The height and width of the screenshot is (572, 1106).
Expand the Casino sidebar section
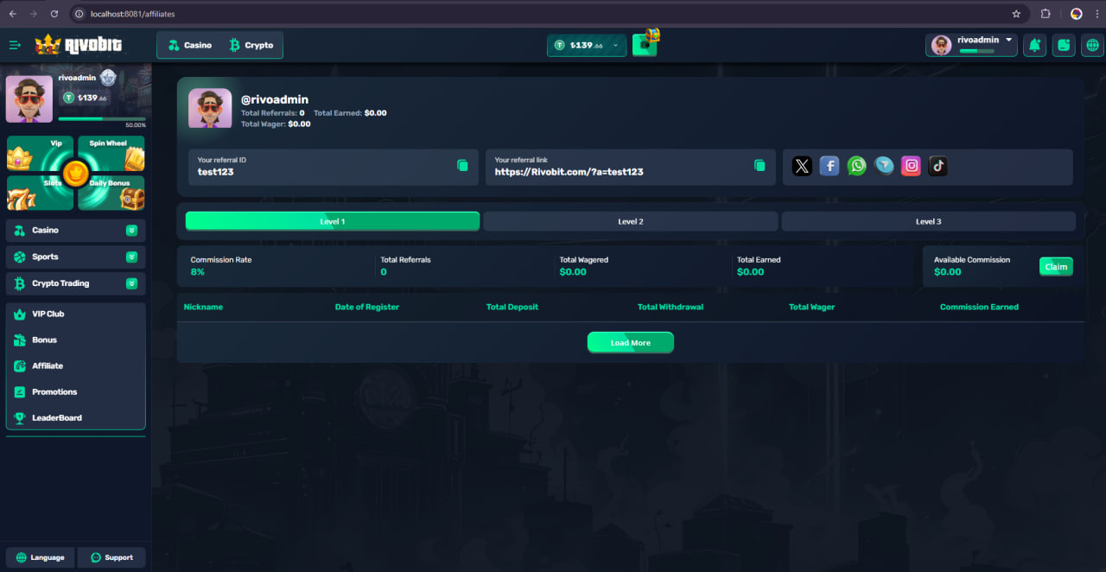click(x=131, y=231)
